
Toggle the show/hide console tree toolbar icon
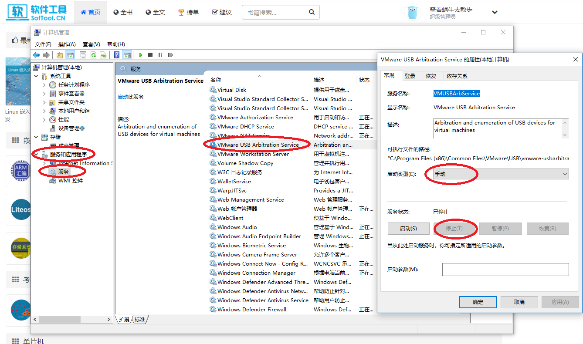(70, 55)
